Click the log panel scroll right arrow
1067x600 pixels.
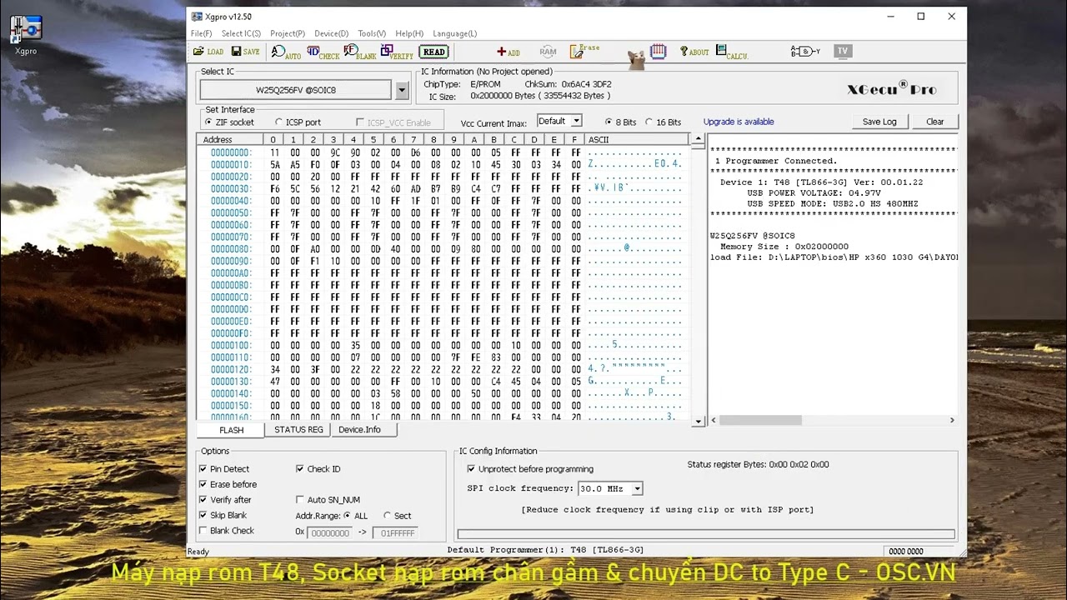(952, 420)
